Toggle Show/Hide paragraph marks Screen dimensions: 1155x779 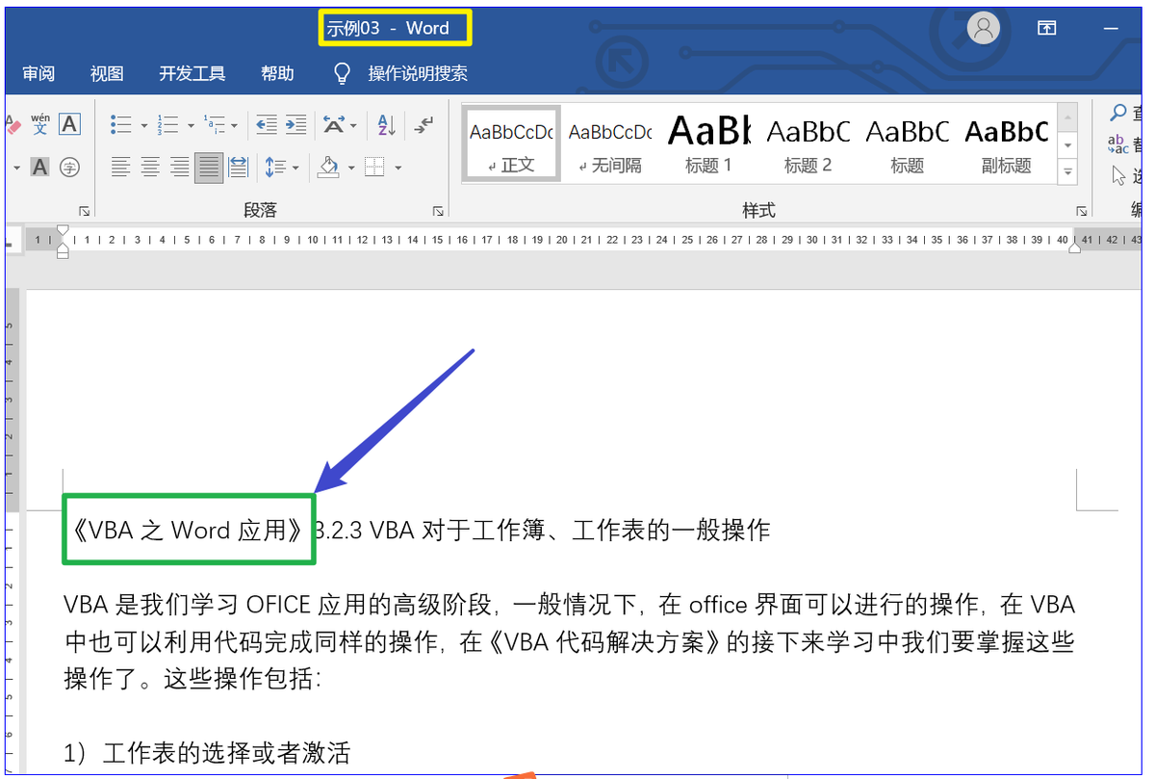click(423, 124)
